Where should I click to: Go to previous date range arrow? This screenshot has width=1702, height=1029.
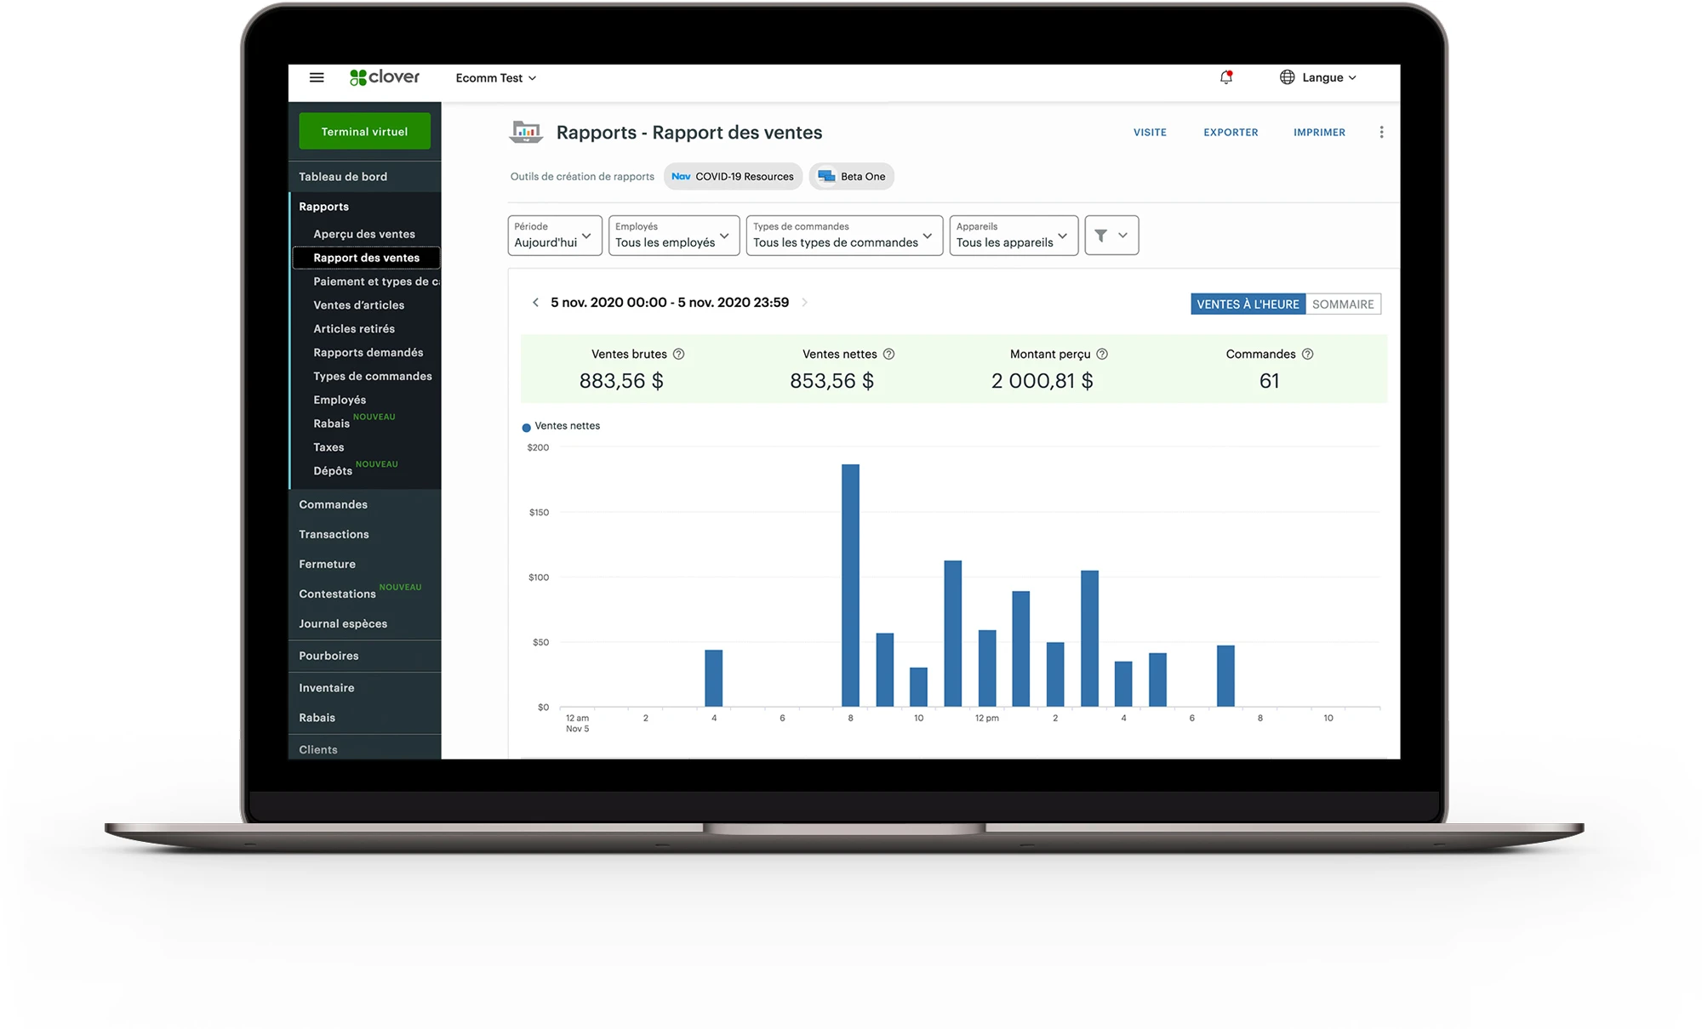click(535, 303)
